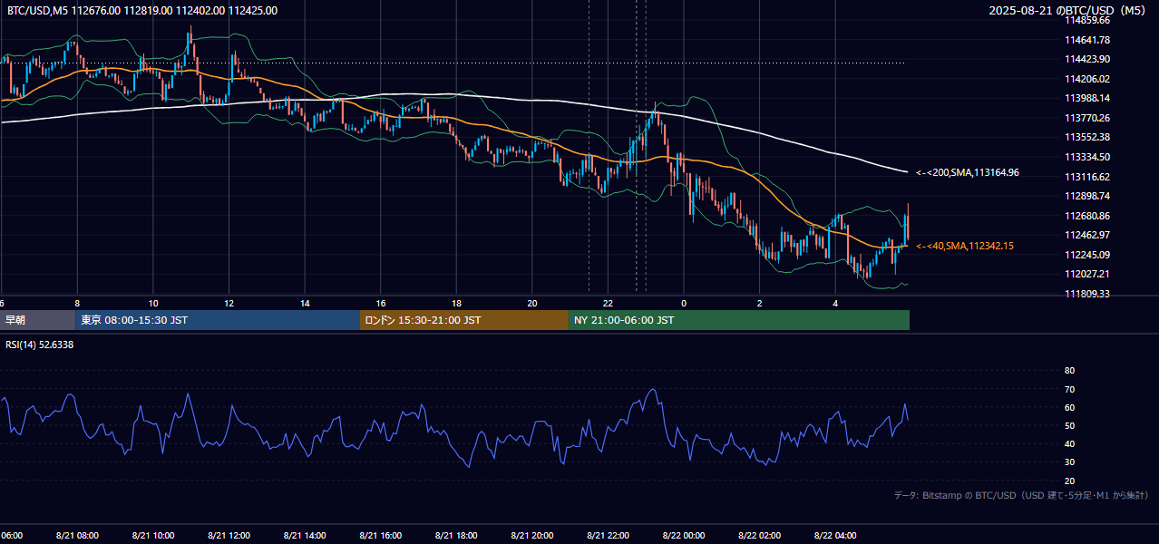Click the 8/22 04:00 time axis label
1159x544 pixels.
pyautogui.click(x=836, y=535)
